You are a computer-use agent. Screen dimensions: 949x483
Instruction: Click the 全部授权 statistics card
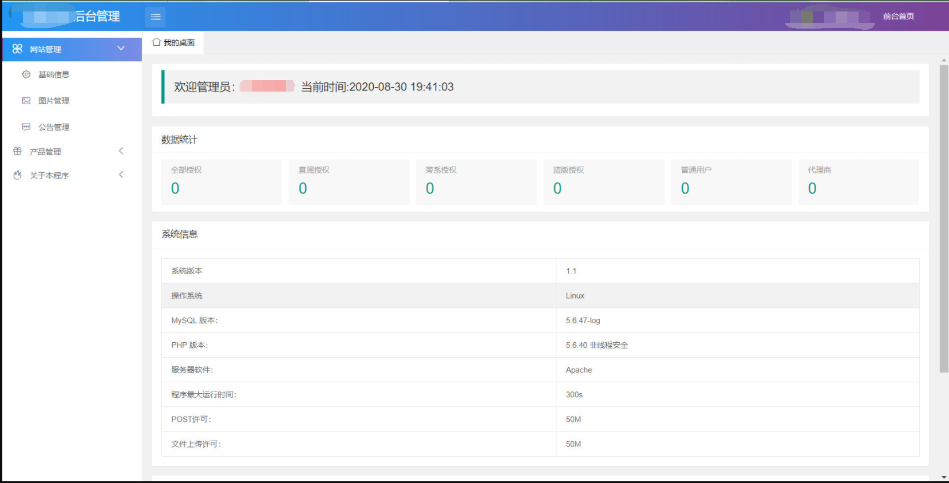(222, 181)
